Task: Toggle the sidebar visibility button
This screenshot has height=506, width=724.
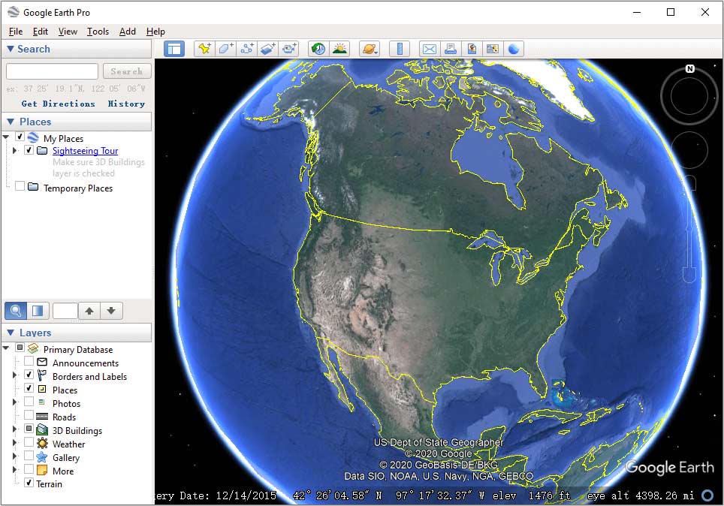Action: (x=174, y=49)
